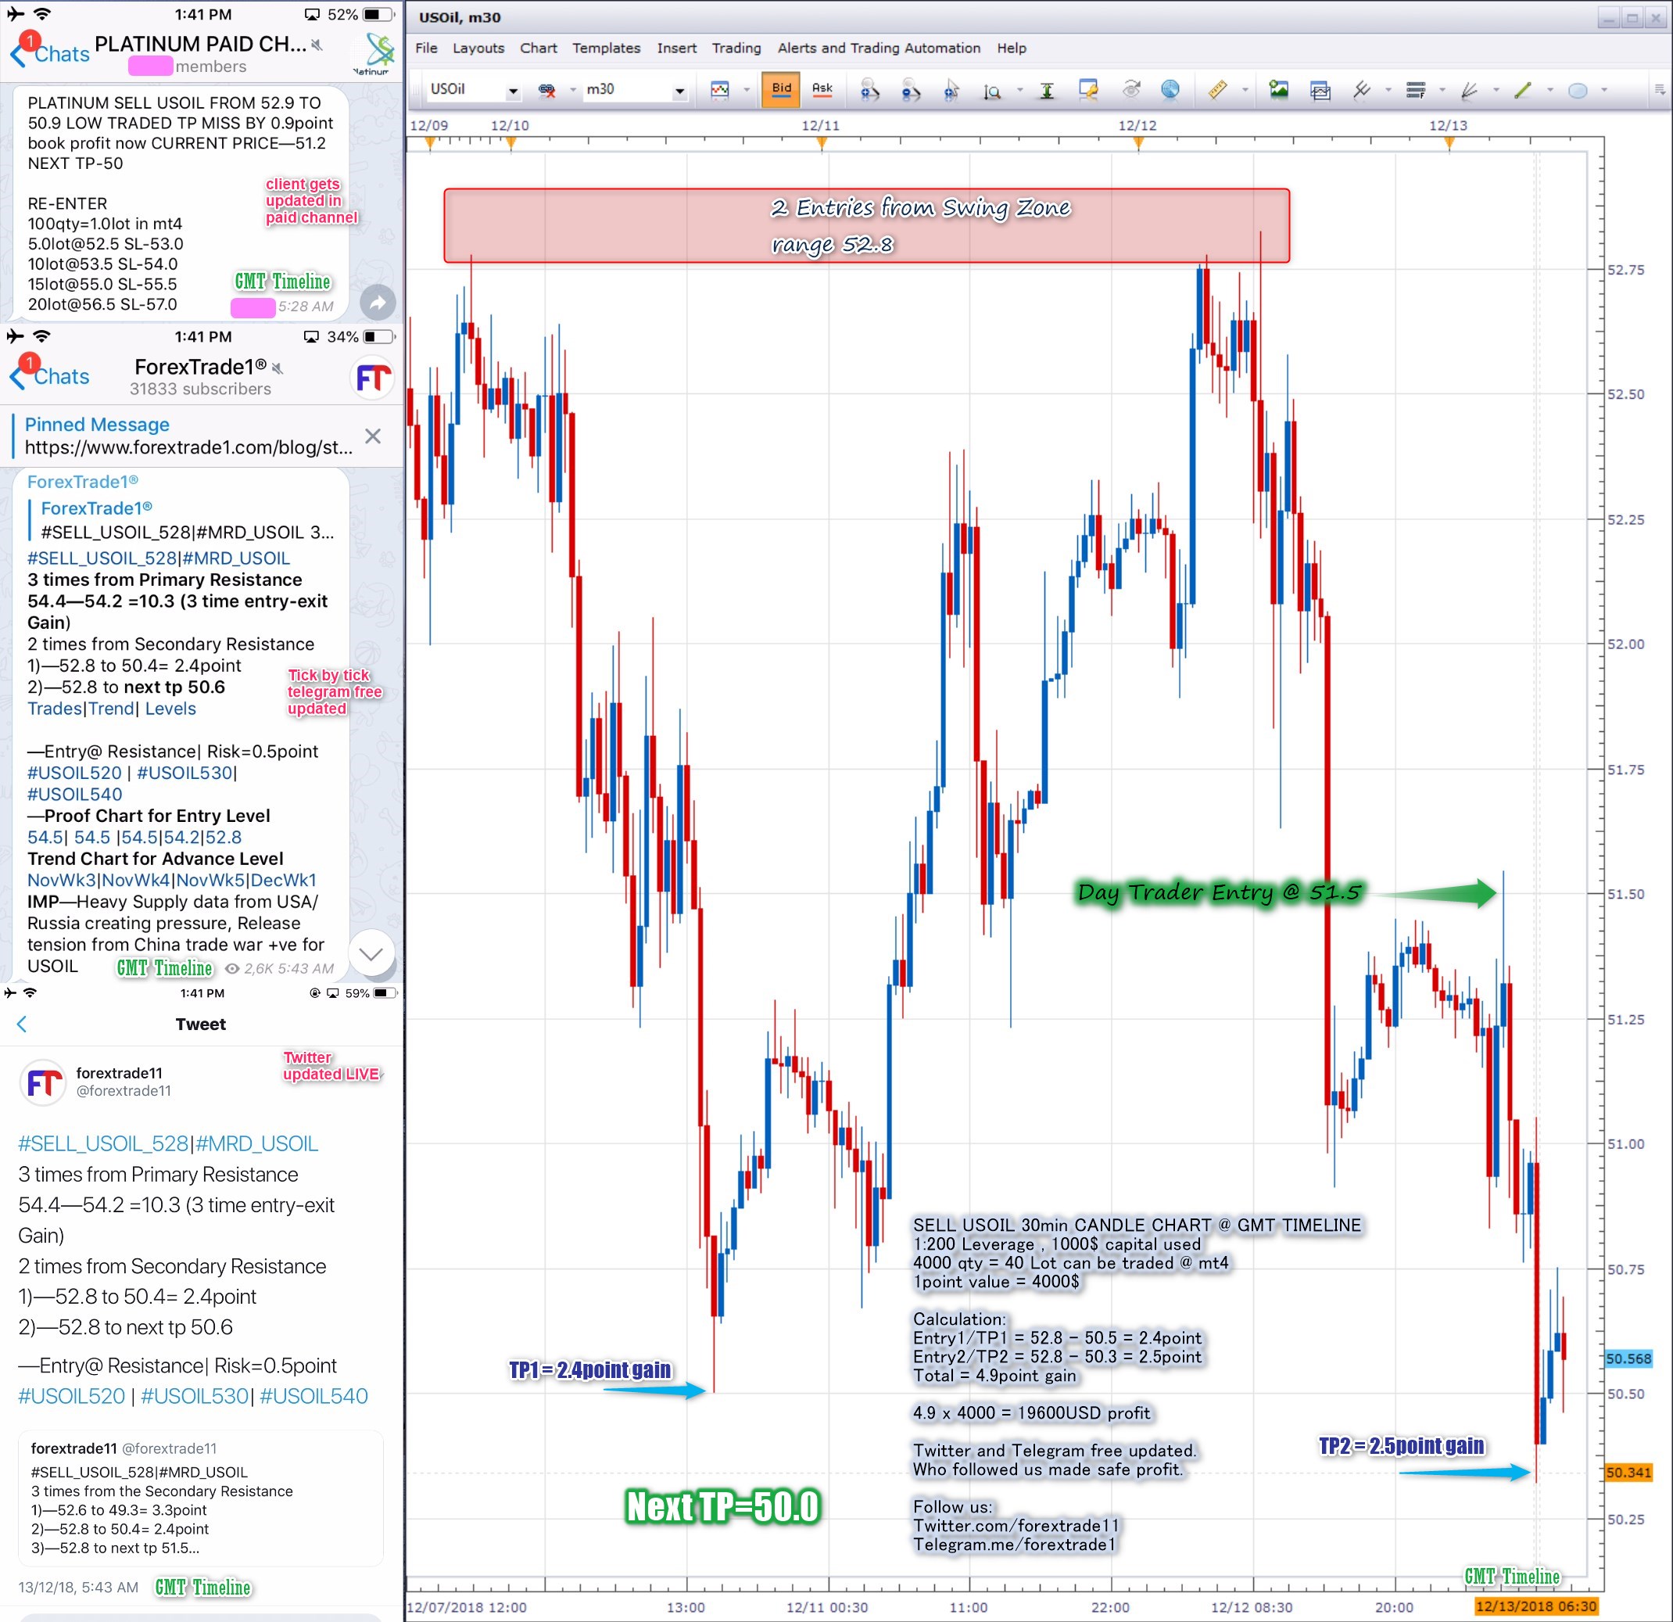
Task: Expand the chart type dropdown arrow
Action: tap(746, 90)
